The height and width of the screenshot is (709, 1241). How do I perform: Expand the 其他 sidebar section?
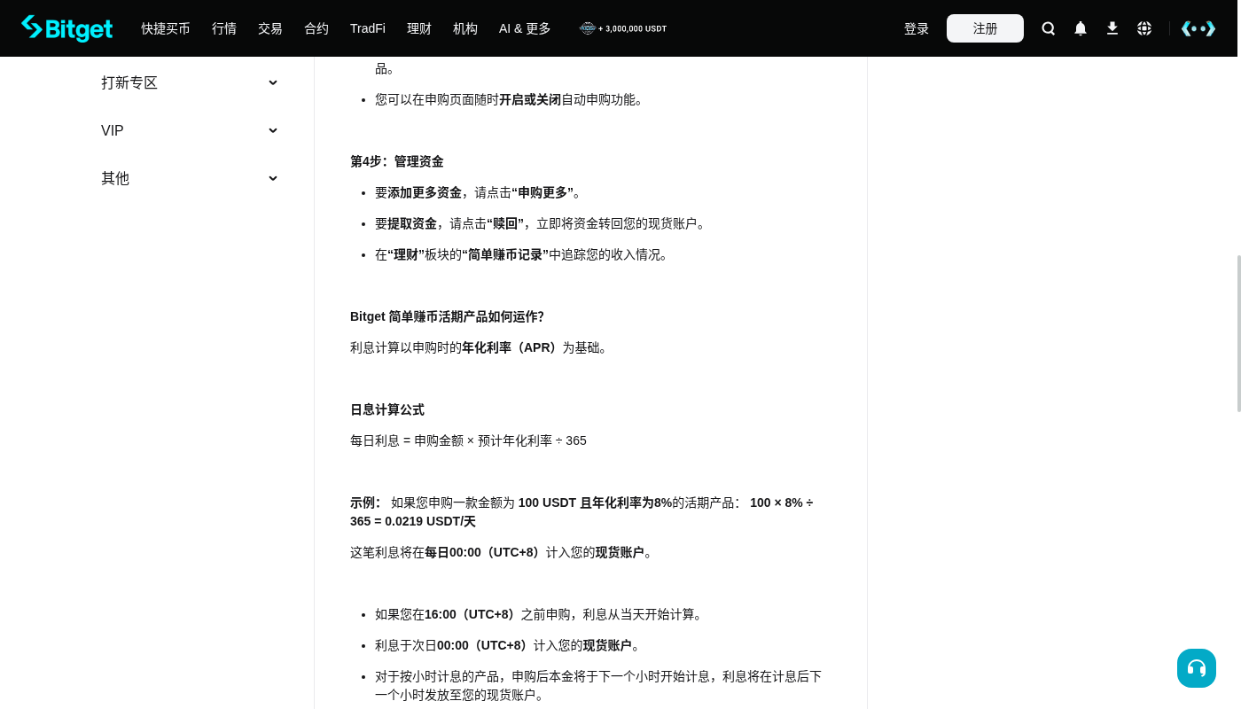190,178
